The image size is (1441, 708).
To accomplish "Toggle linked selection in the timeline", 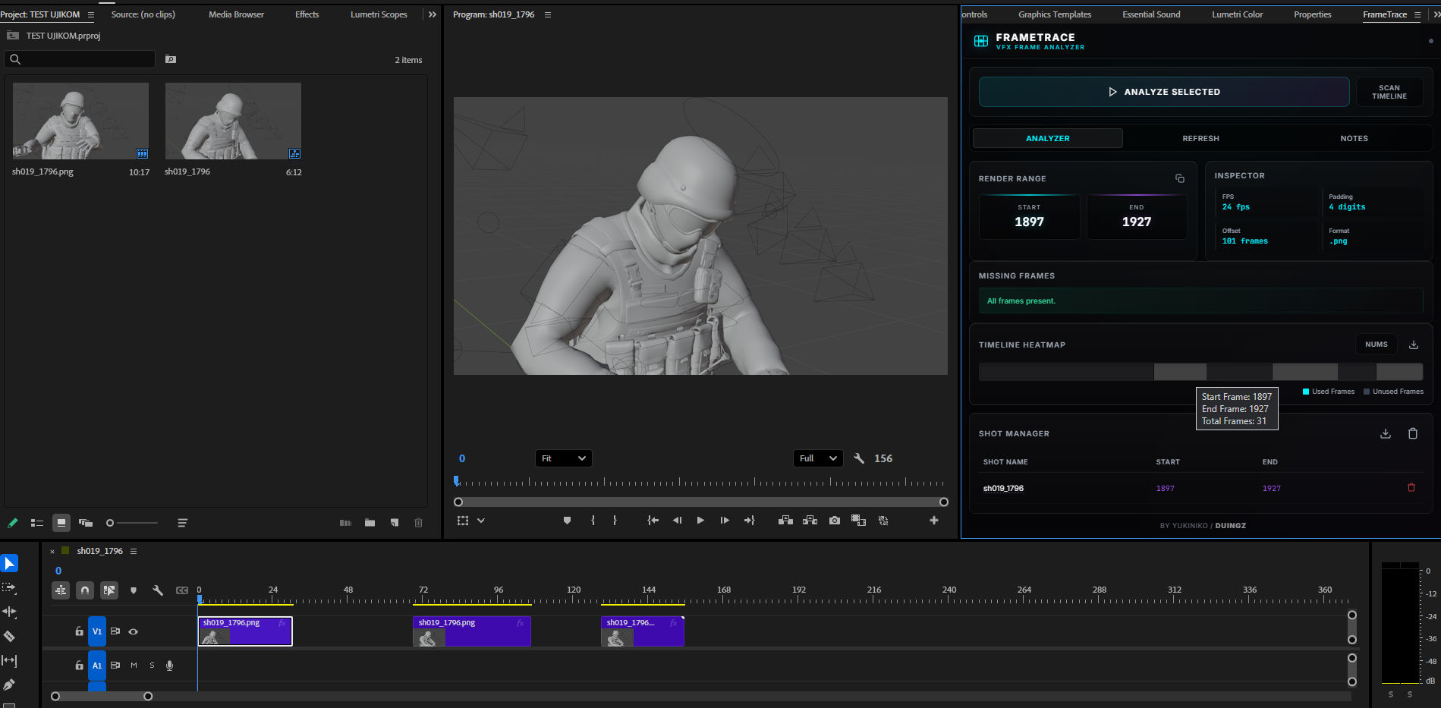I will click(109, 590).
